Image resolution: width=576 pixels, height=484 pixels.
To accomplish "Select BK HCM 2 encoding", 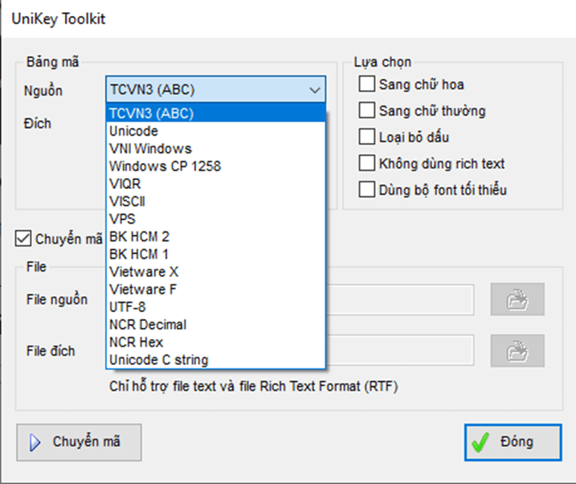I will tap(139, 236).
